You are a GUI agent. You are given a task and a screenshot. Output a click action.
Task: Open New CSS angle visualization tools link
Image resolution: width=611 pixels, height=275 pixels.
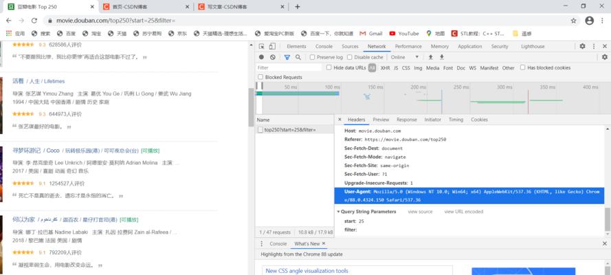point(307,271)
